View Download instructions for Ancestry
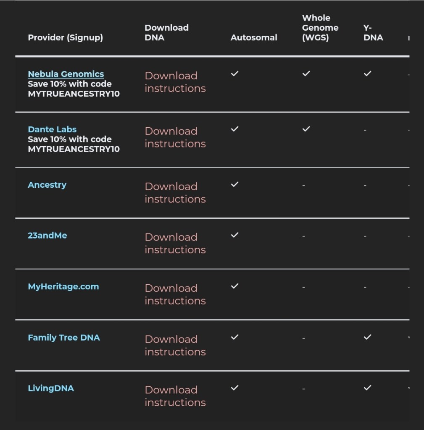Image resolution: width=424 pixels, height=430 pixels. (x=175, y=193)
